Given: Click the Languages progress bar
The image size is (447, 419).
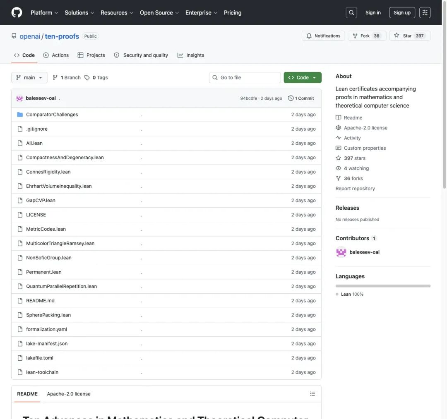Looking at the screenshot, I should (x=383, y=286).
